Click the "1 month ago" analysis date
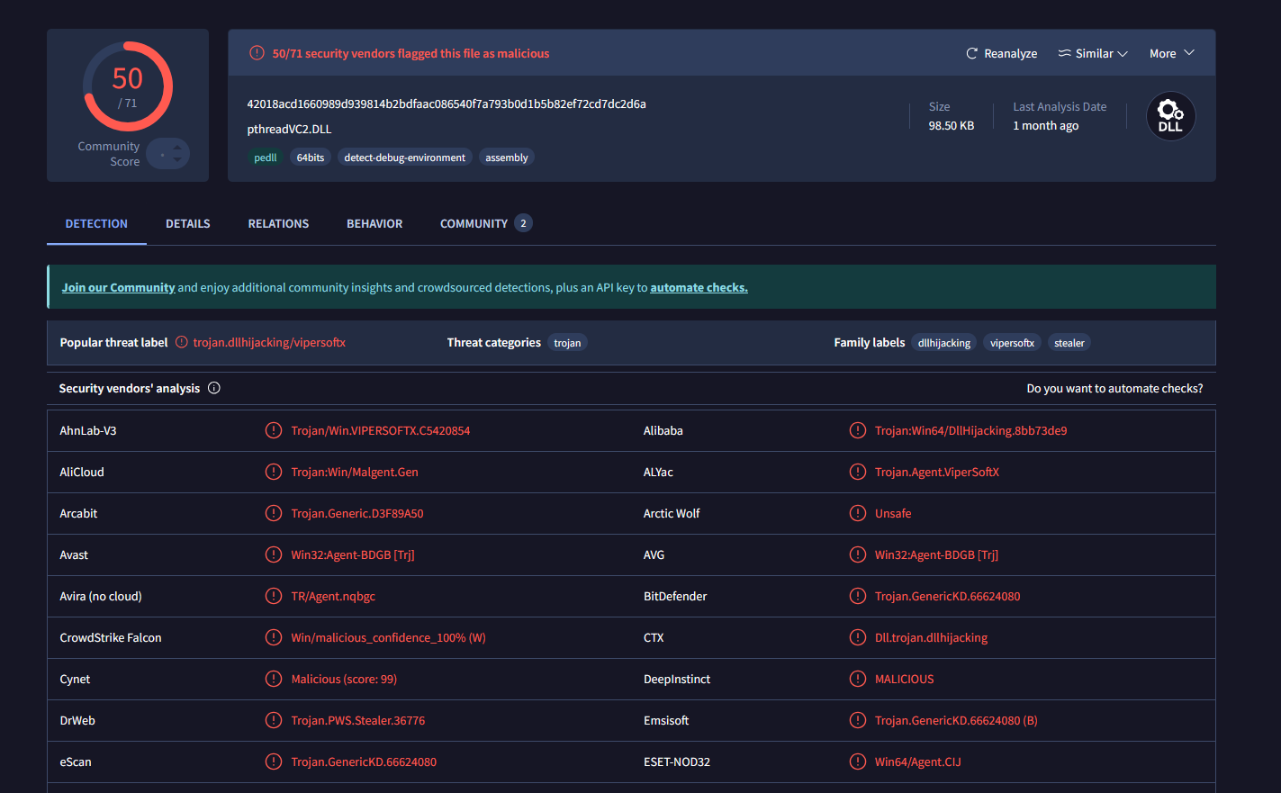1281x793 pixels. pyautogui.click(x=1045, y=125)
